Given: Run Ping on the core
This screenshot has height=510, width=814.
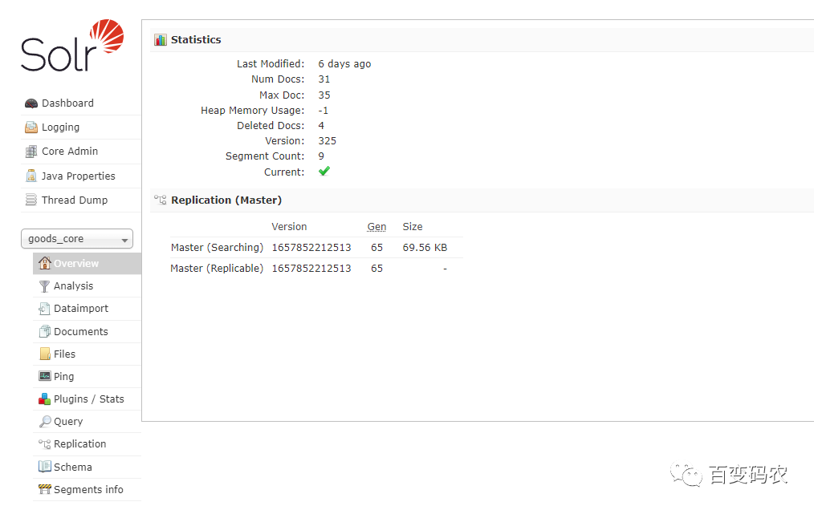Looking at the screenshot, I should point(64,377).
